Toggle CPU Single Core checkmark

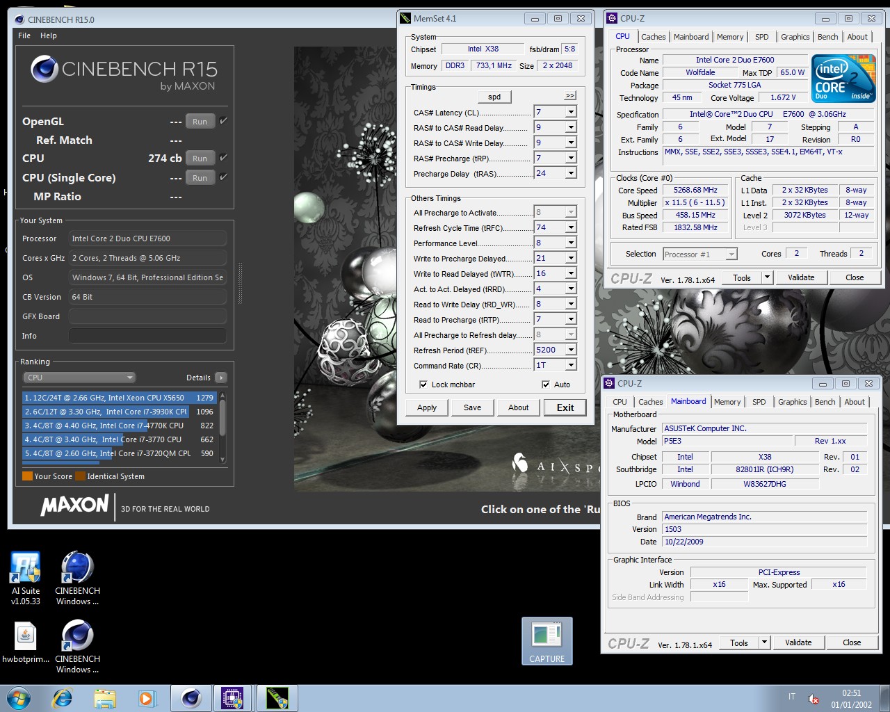[x=223, y=177]
